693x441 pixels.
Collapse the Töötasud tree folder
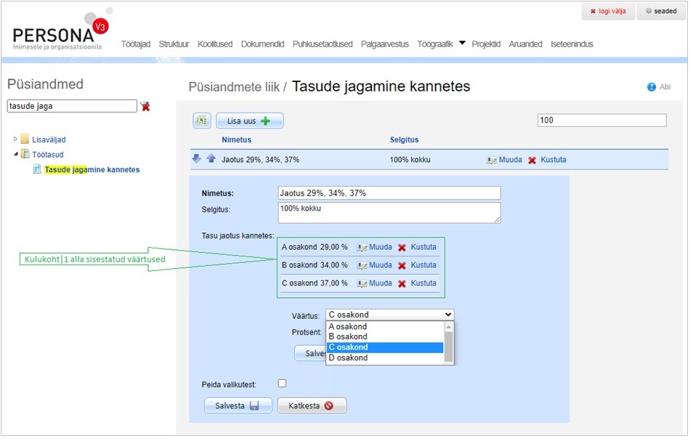coord(16,154)
